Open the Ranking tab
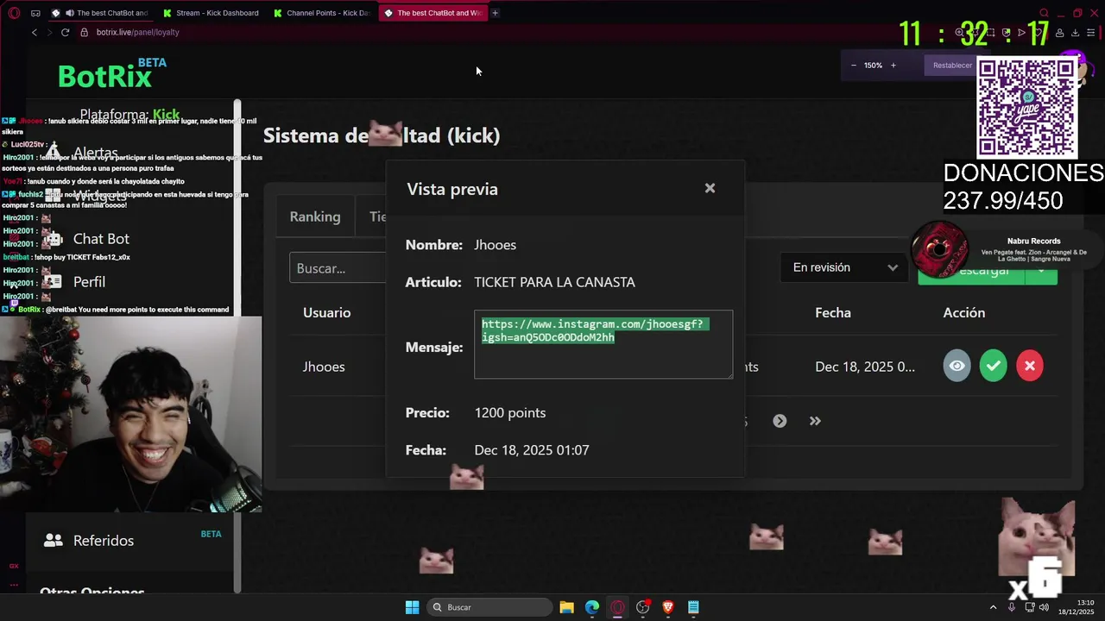The width and height of the screenshot is (1105, 621). tap(315, 216)
